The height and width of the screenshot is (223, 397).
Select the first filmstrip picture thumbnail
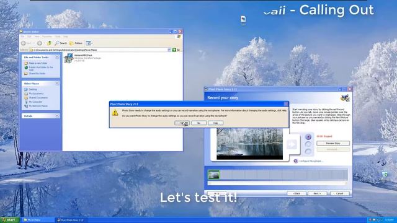[x=213, y=175]
